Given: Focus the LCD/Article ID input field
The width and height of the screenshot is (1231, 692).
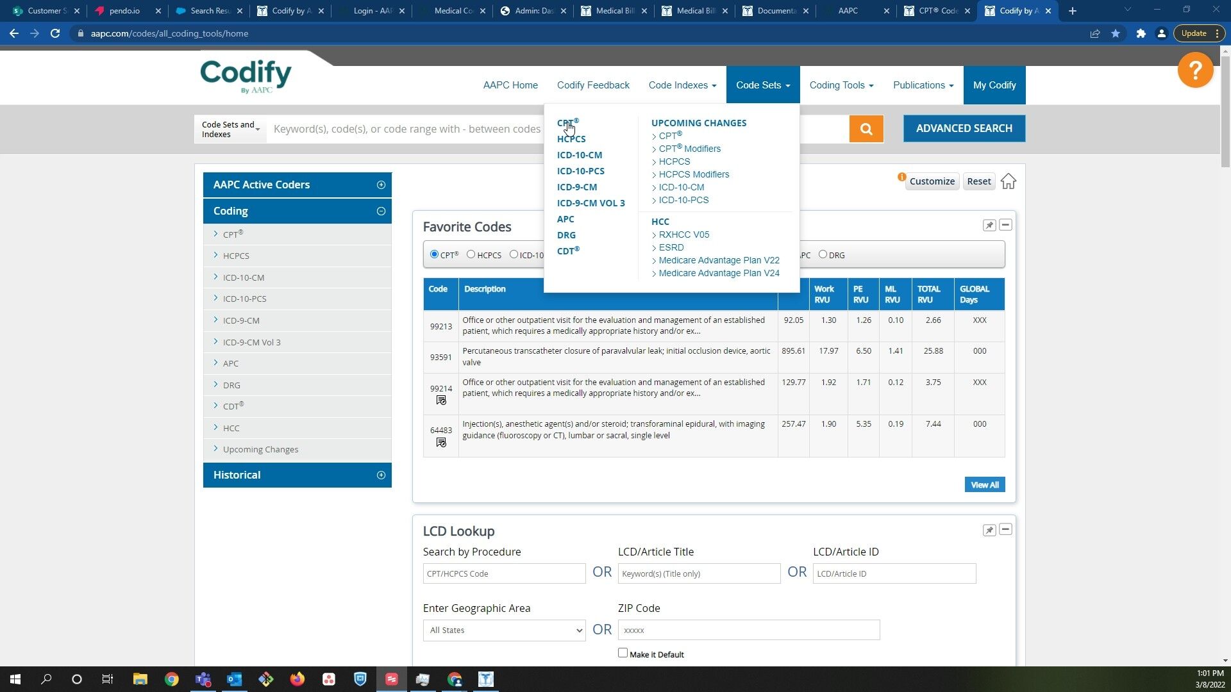Looking at the screenshot, I should tap(894, 573).
